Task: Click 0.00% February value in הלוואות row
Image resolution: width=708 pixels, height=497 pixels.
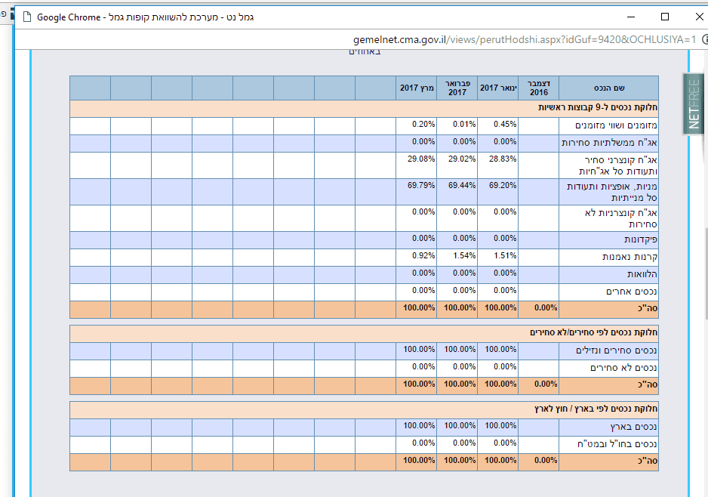Action: tap(463, 273)
